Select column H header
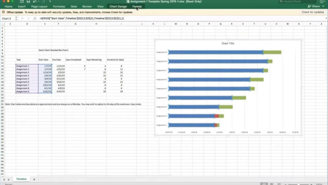The height and width of the screenshot is (185, 328). (96, 24)
